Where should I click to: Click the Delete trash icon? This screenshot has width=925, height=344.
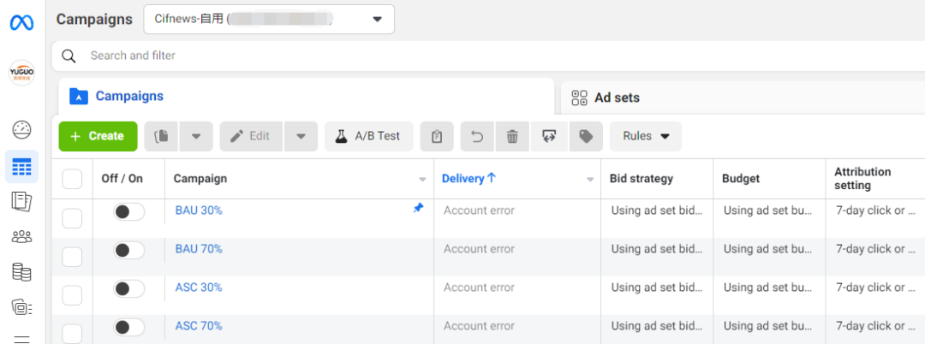click(x=512, y=136)
